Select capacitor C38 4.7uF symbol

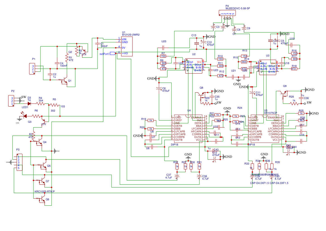(199, 176)
